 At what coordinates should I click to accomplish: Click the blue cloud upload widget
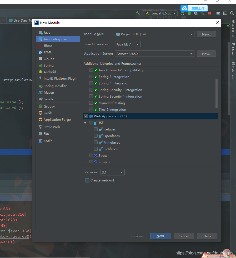tap(194, 8)
